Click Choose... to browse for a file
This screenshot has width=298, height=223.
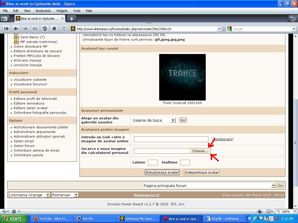[200, 151]
